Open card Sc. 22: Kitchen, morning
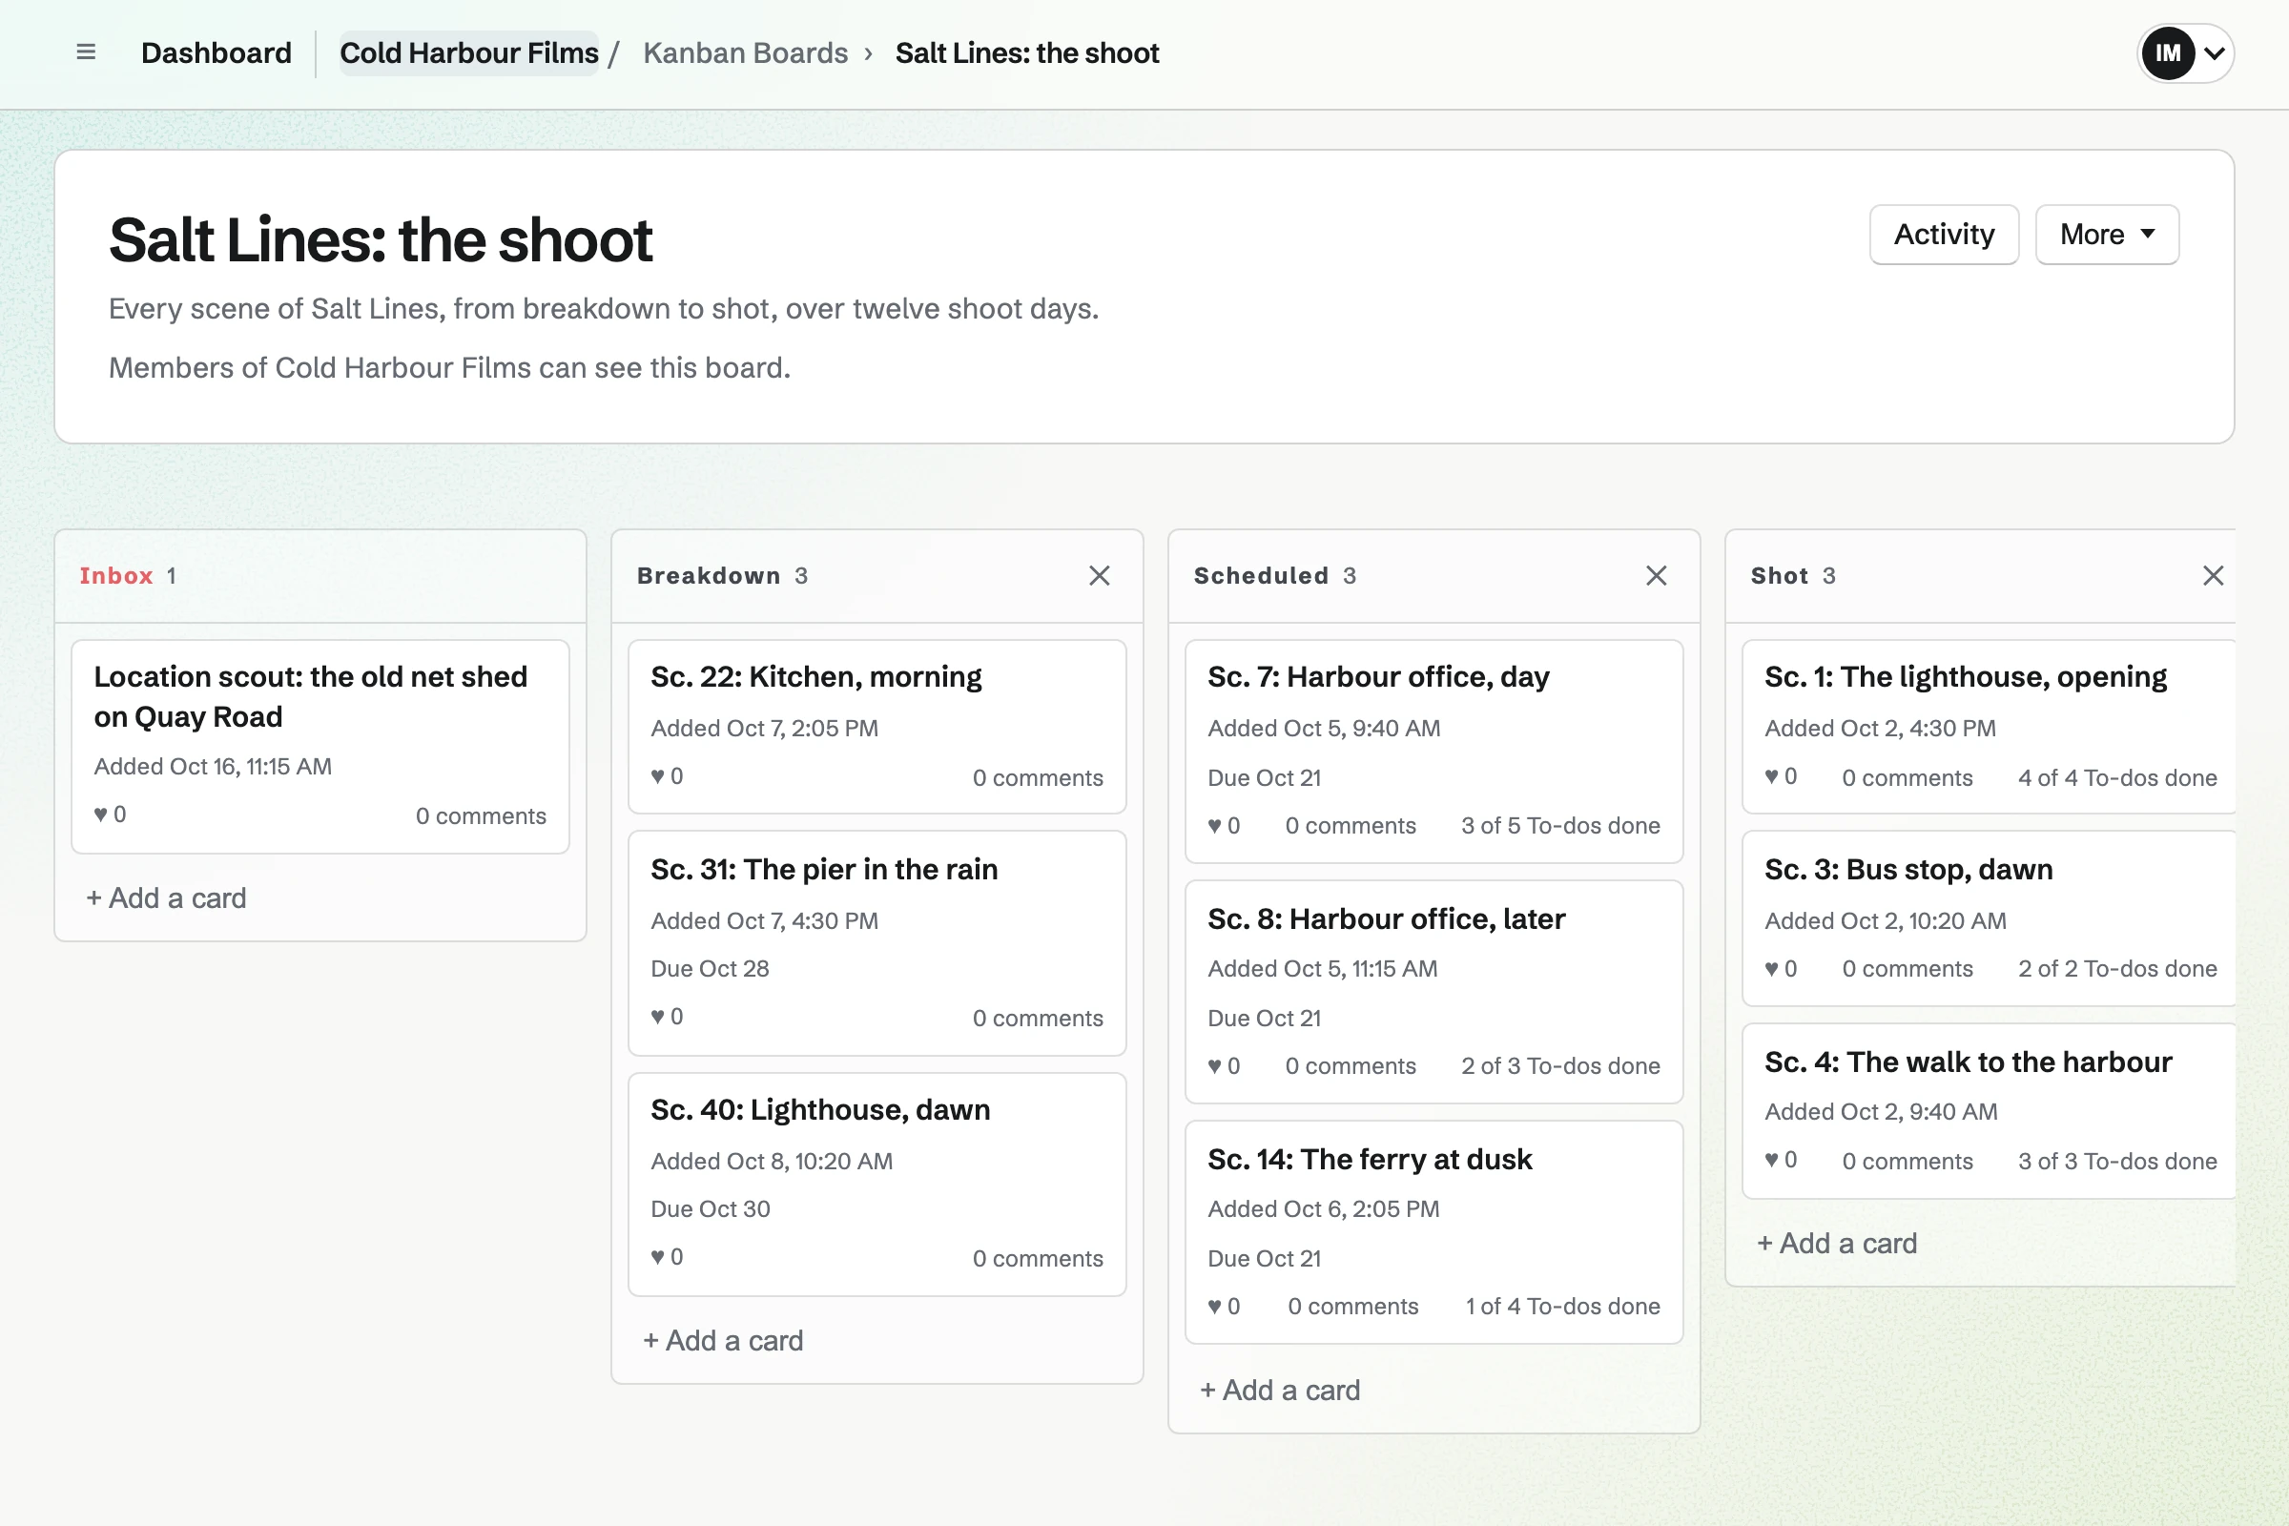2289x1526 pixels. pyautogui.click(x=815, y=676)
